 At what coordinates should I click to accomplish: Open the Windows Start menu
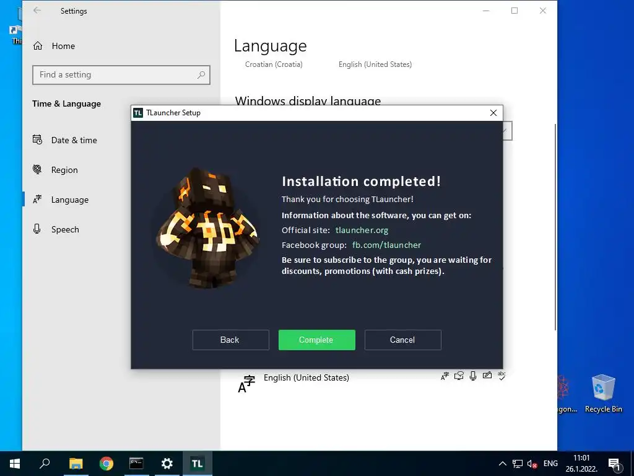click(15, 464)
